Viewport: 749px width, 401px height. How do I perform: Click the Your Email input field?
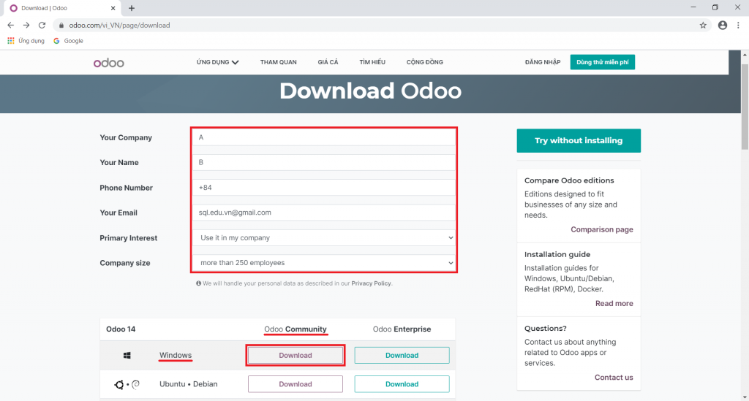pyautogui.click(x=324, y=213)
